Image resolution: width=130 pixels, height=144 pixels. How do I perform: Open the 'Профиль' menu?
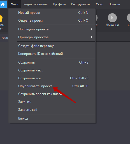[x=59, y=4]
